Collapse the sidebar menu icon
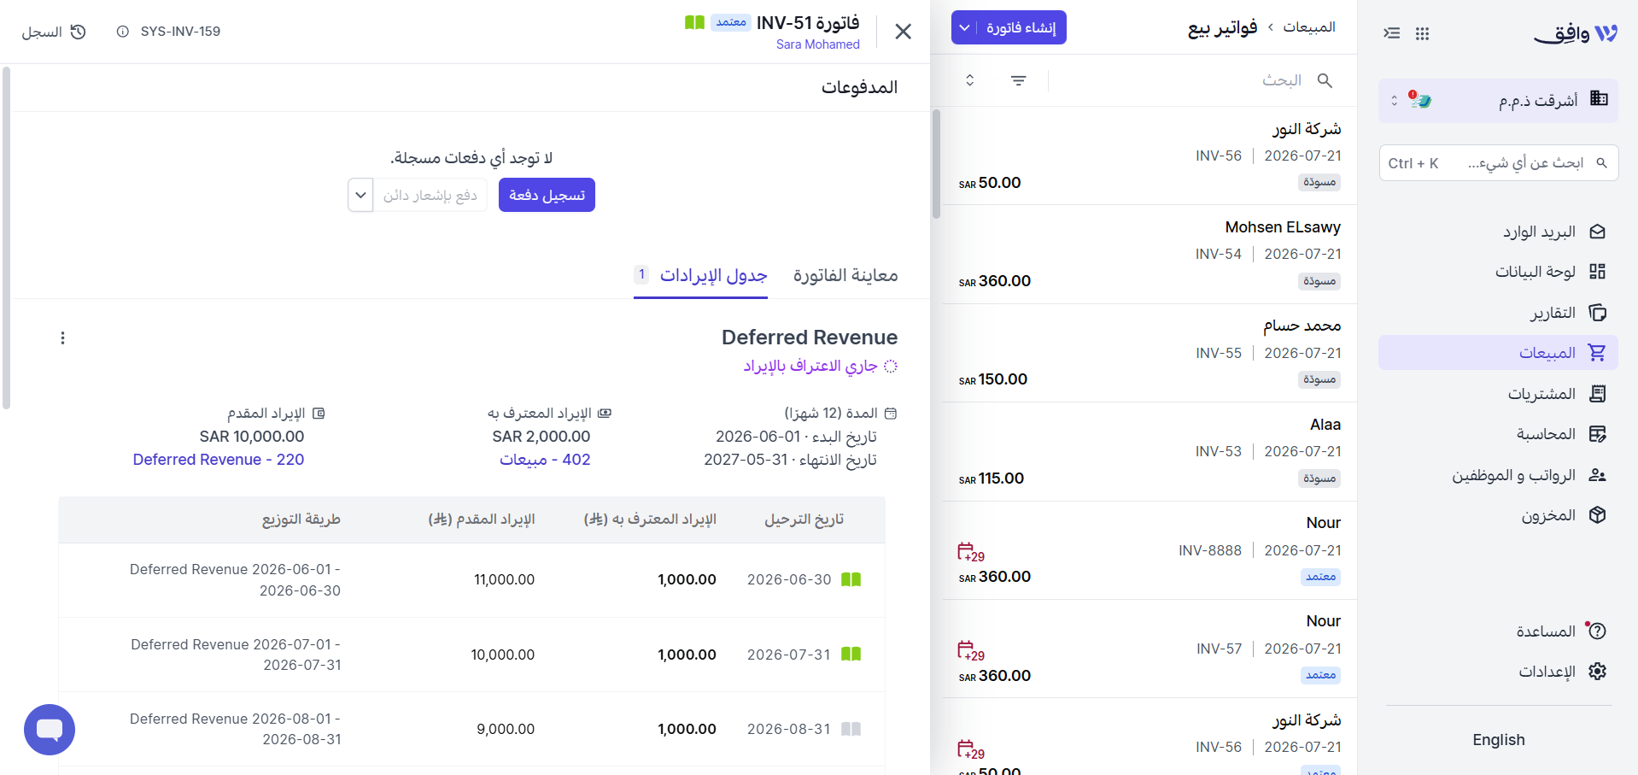 pyautogui.click(x=1392, y=33)
